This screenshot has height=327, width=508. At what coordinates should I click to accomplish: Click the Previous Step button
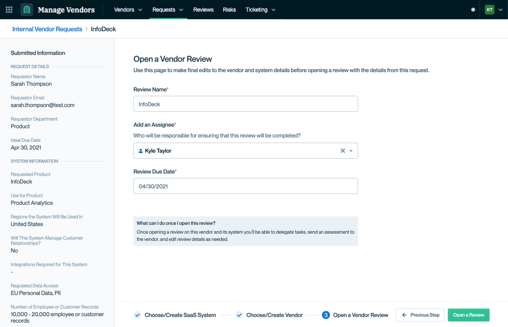pyautogui.click(x=420, y=315)
